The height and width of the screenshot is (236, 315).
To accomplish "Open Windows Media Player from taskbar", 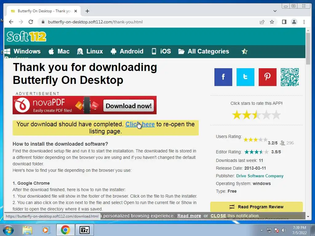I will click(46, 230).
